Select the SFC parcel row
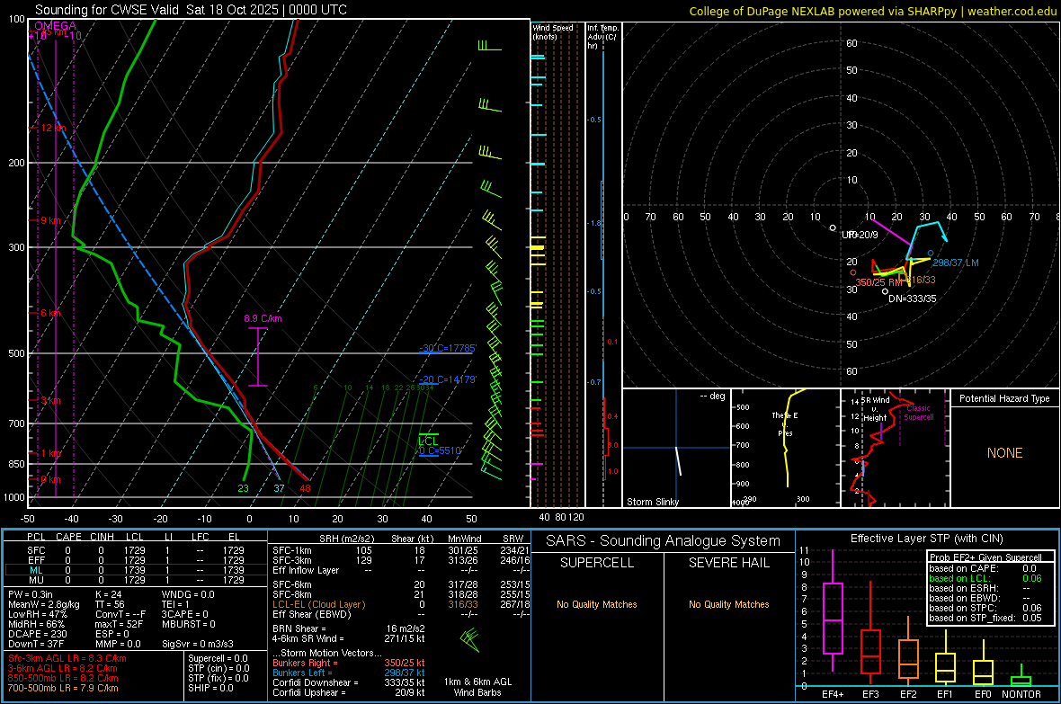1061x704 pixels. coord(136,550)
